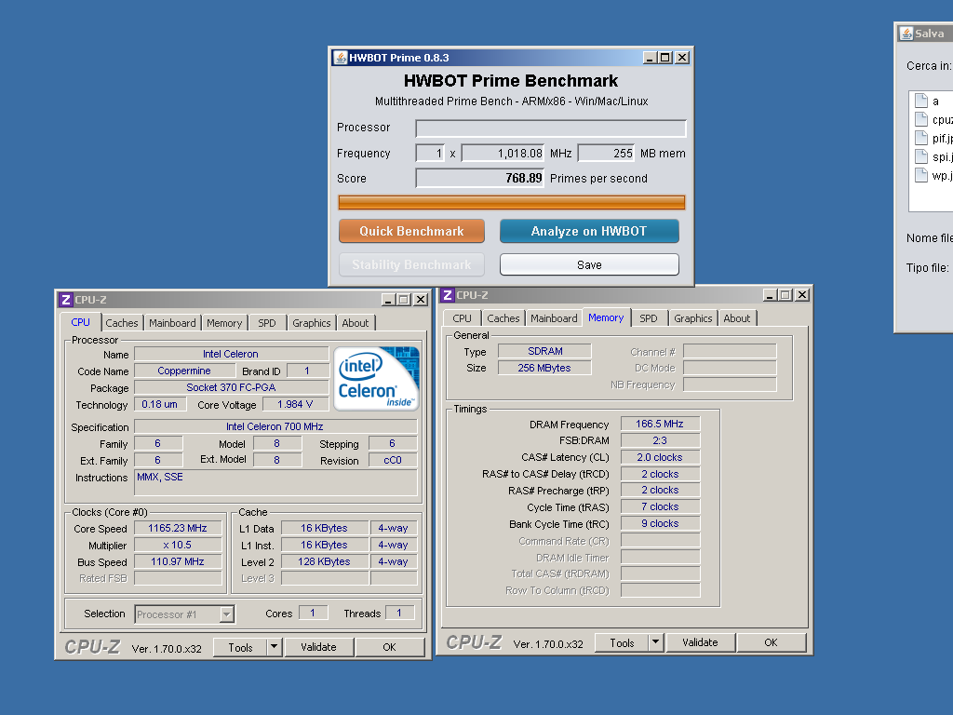The height and width of the screenshot is (715, 953).
Task: Click Validate in left CPU-Z window
Action: click(x=318, y=647)
